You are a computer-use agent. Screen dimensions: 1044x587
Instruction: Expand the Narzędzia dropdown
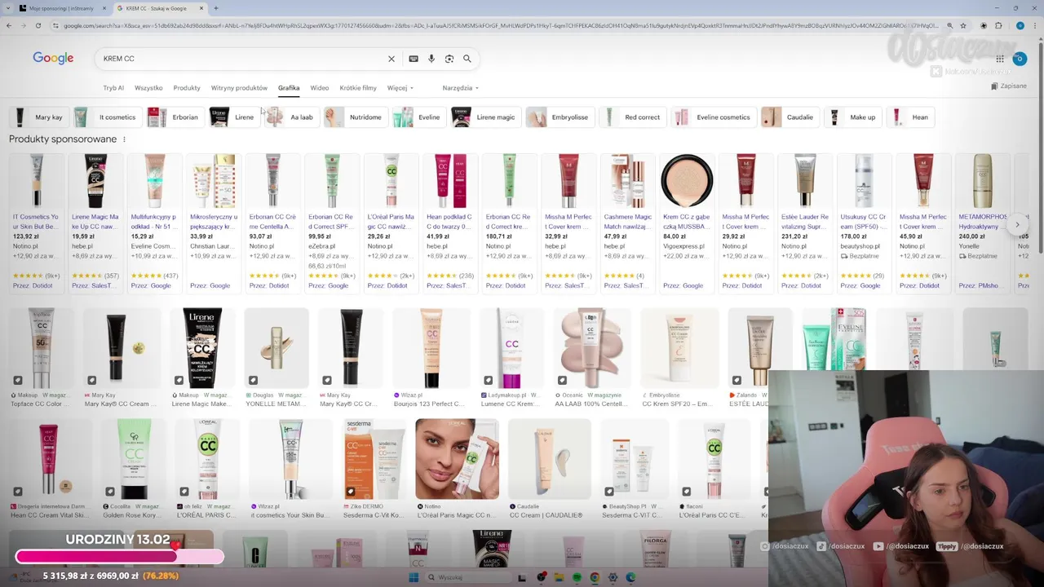[x=460, y=88]
